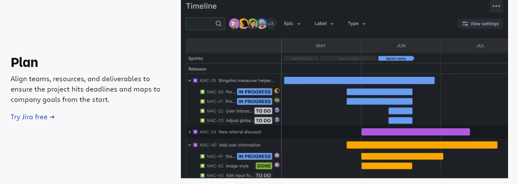Image resolution: width=518 pixels, height=184 pixels.
Task: Click the MAC-22 short blue timeline bar
Action: (x=401, y=111)
